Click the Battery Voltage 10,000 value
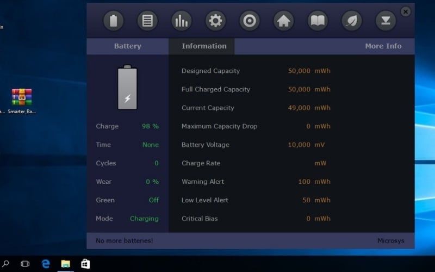435x272 pixels. (x=299, y=145)
